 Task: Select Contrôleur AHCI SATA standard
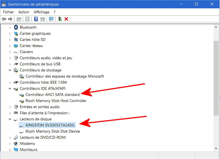tap(52, 95)
